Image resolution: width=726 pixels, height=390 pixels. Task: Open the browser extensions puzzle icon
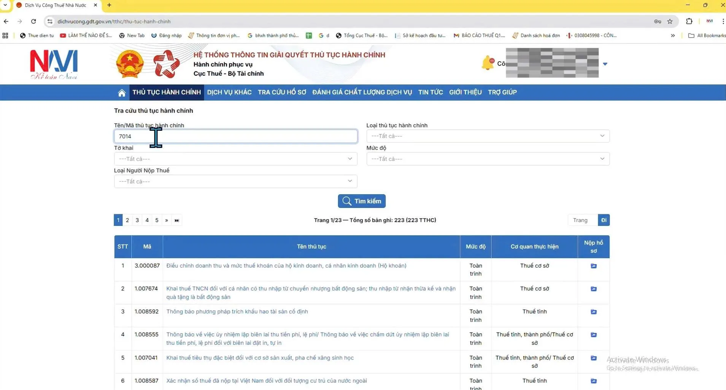(689, 22)
